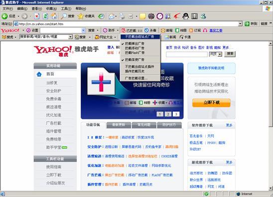Stop page loading via the red X icon
This screenshot has height=197, width=273.
coord(36,16)
